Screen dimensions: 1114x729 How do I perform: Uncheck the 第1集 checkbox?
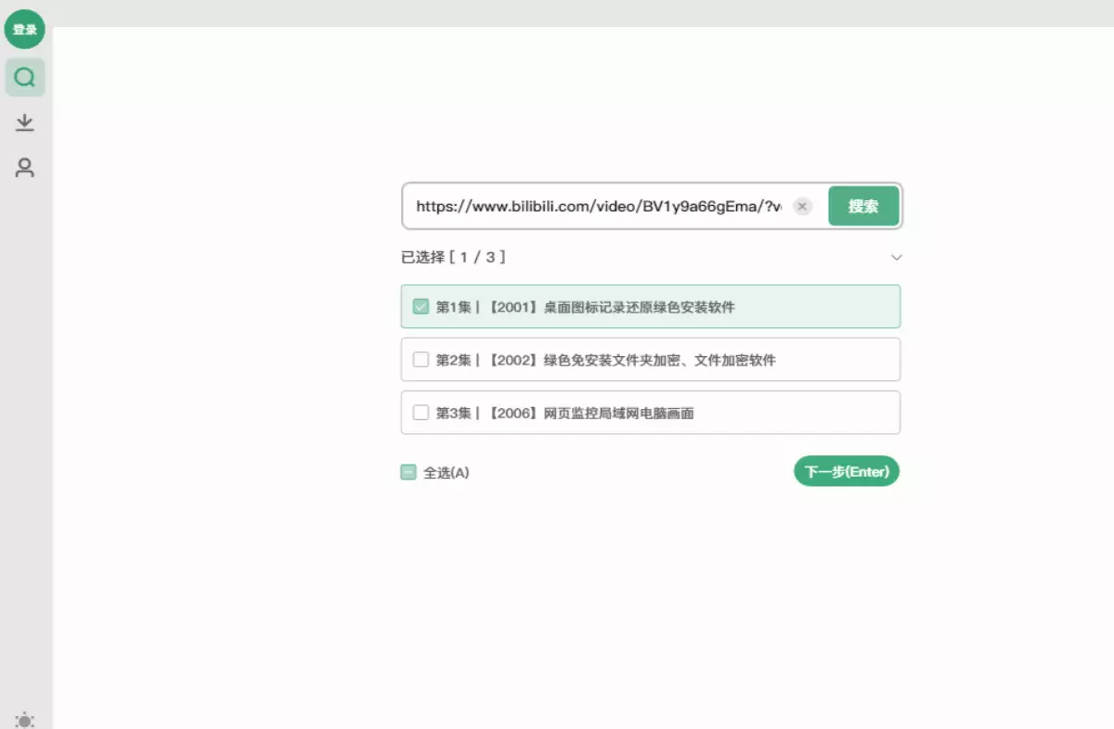(421, 306)
